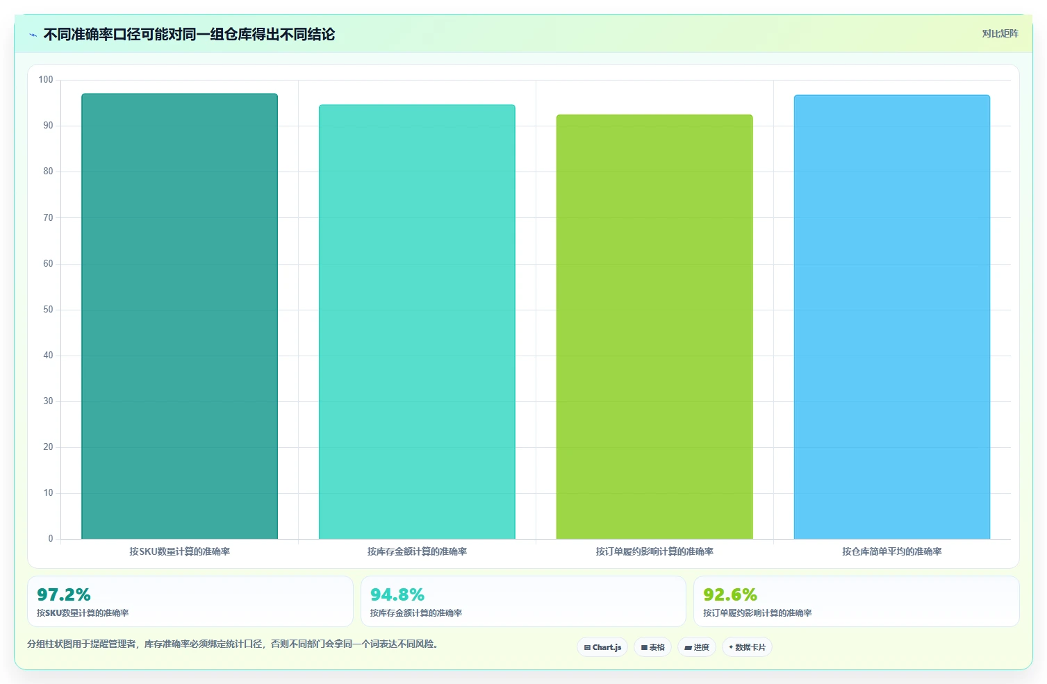Click the blue 按仓库简单平均的准确率 bar

point(892,317)
